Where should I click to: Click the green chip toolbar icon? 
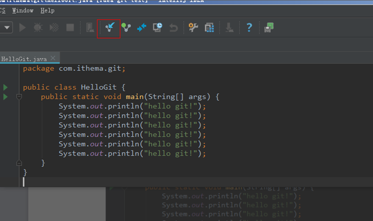coord(269,28)
